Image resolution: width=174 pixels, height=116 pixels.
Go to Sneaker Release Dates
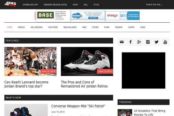point(55,5)
